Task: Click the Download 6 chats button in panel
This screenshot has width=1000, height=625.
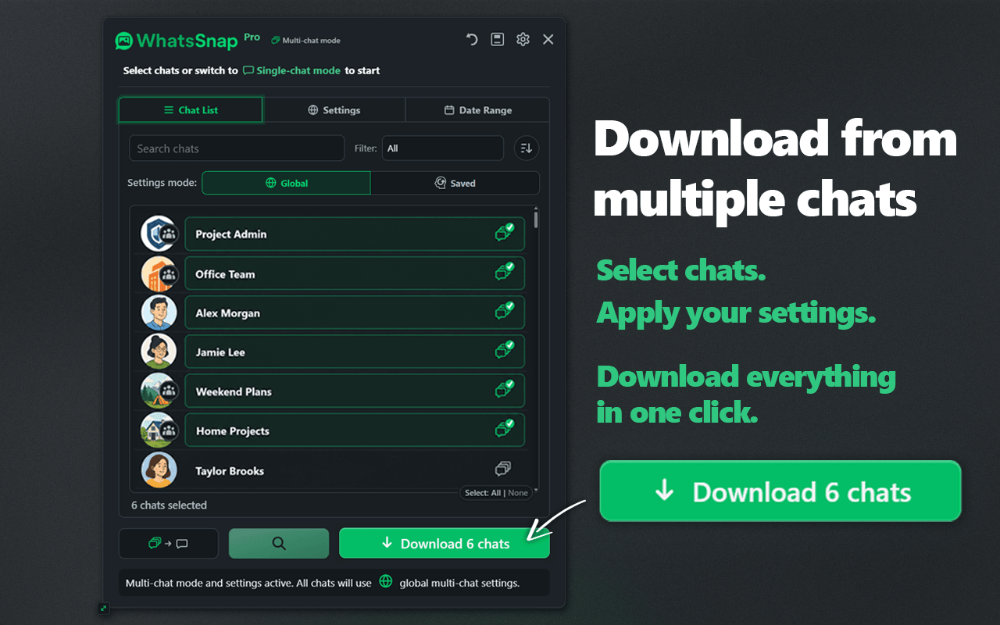Action: [445, 544]
